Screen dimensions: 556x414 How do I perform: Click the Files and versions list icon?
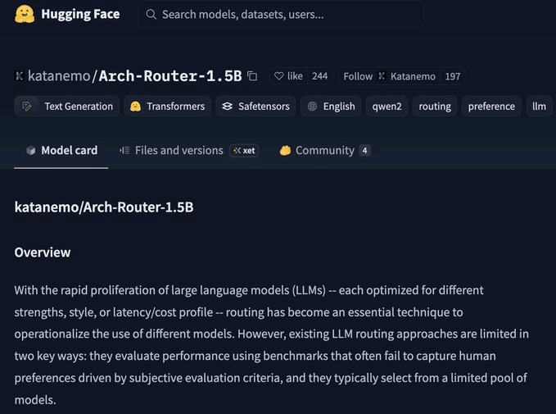(x=124, y=151)
